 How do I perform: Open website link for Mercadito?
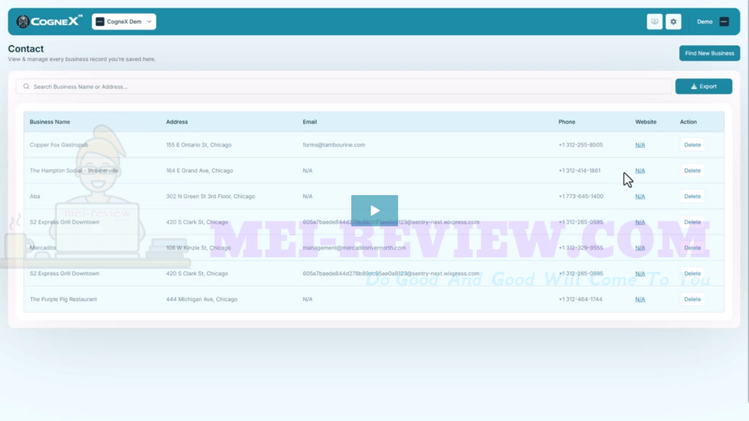point(640,248)
